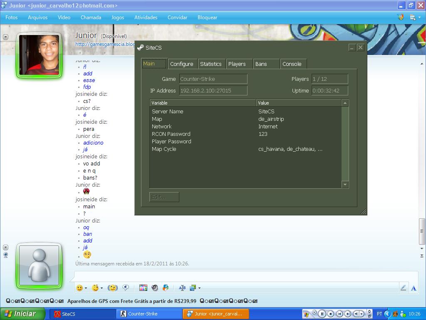The width and height of the screenshot is (426, 320).
Task: Click Junior's display picture
Action: pos(40,55)
